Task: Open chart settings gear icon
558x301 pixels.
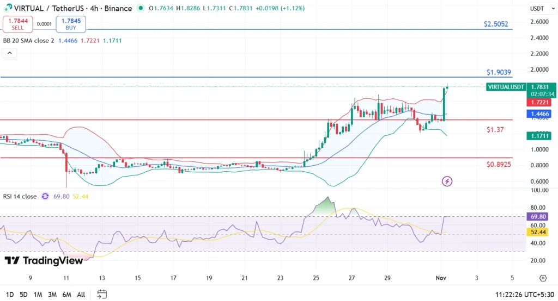Action: 543,278
